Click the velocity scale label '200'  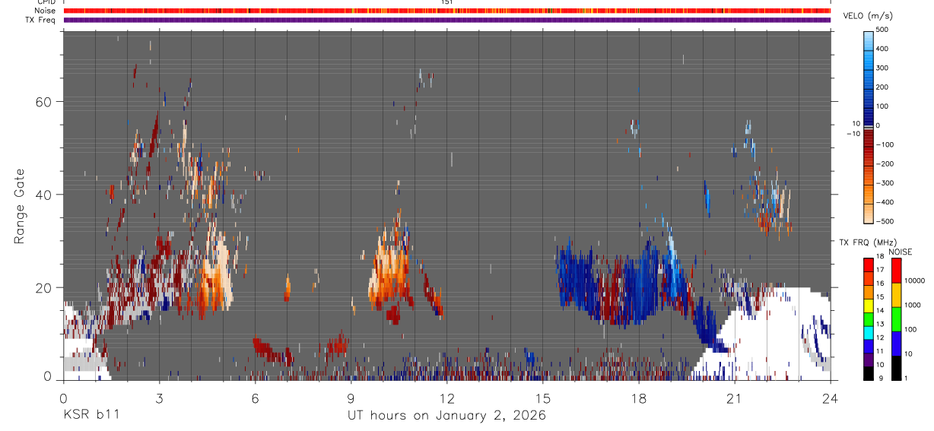883,87
